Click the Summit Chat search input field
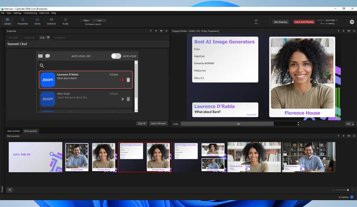 89,66
